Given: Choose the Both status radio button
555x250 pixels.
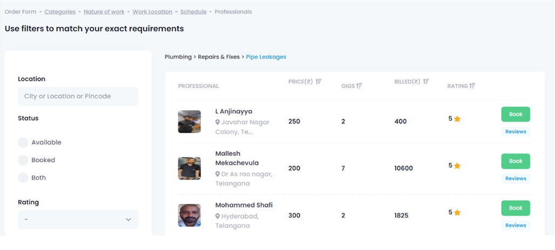Looking at the screenshot, I should [x=23, y=177].
